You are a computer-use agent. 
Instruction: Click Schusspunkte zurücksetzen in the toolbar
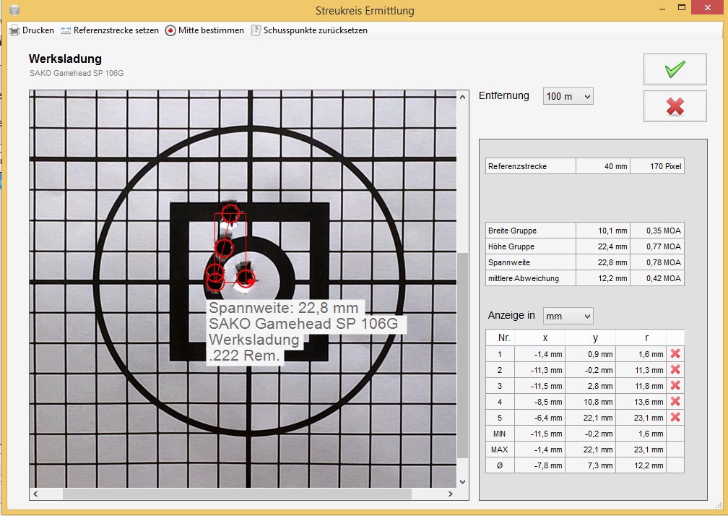[x=316, y=30]
